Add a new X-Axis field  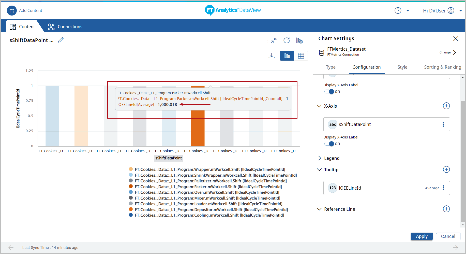click(446, 106)
